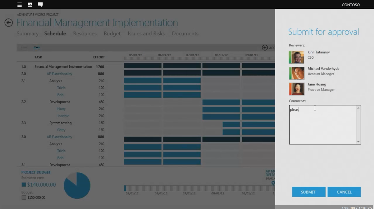Image resolution: width=375 pixels, height=209 pixels.
Task: Click the comments scrollbar up arrow
Action: coord(358,108)
